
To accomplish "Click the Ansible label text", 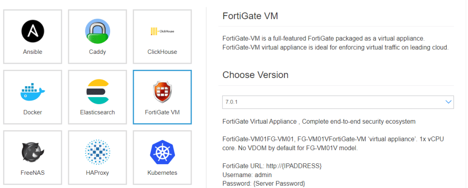I will coord(32,52).
